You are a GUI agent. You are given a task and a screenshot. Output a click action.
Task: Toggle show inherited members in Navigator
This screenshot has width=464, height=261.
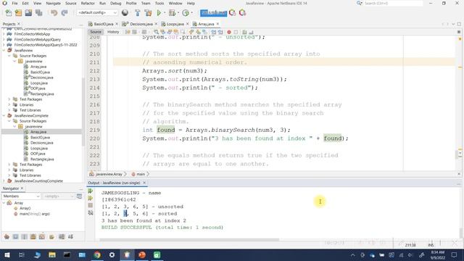coord(7,236)
